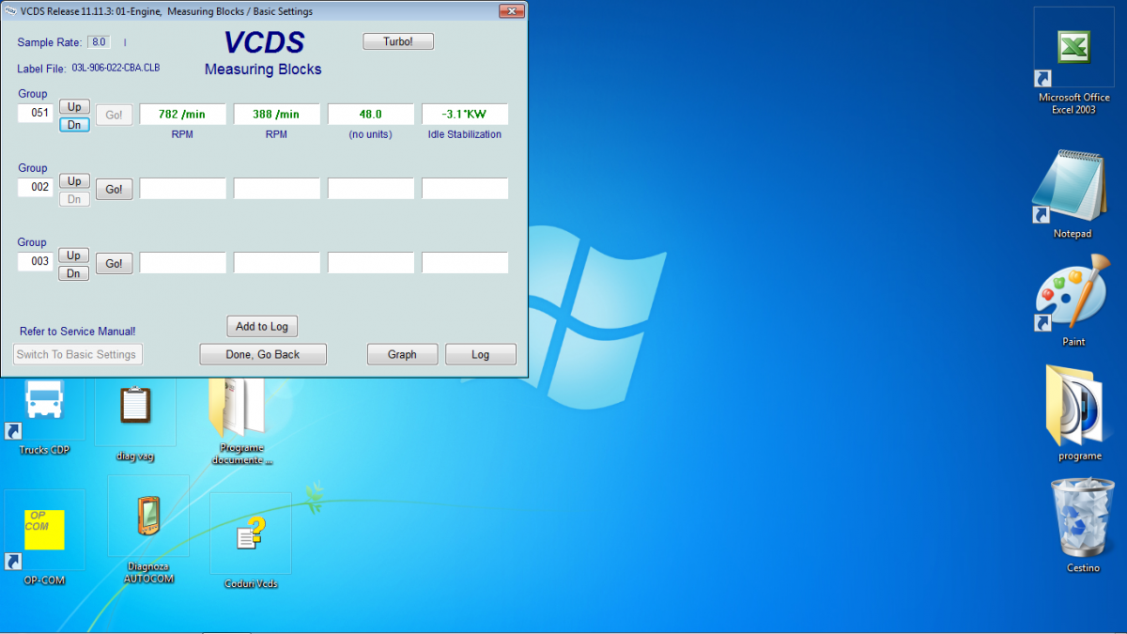Decrease group 051 with Dn button
The image size is (1127, 634).
(x=74, y=125)
